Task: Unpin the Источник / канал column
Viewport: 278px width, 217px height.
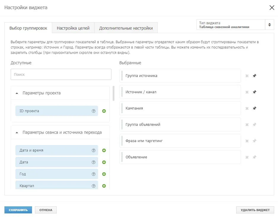Action: [254, 92]
